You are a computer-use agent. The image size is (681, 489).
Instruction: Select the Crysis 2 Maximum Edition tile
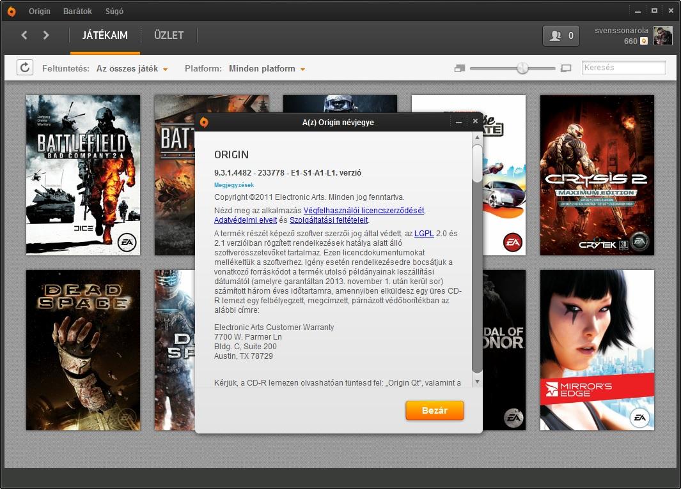point(597,175)
